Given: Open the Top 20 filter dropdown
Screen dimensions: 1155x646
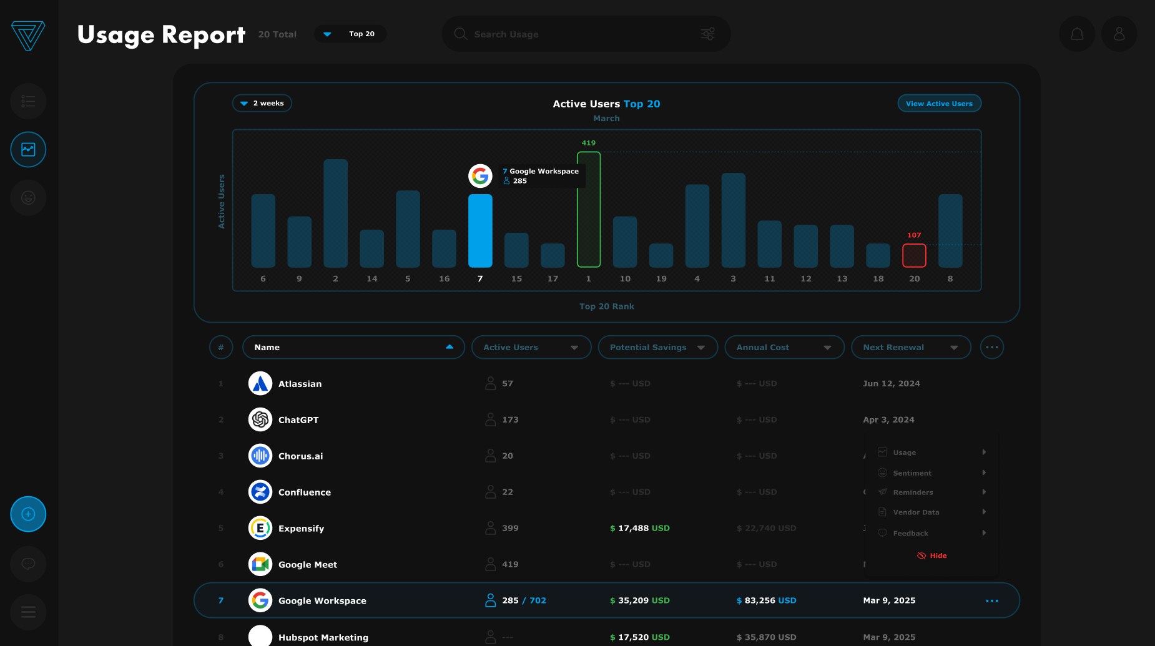Looking at the screenshot, I should point(350,34).
